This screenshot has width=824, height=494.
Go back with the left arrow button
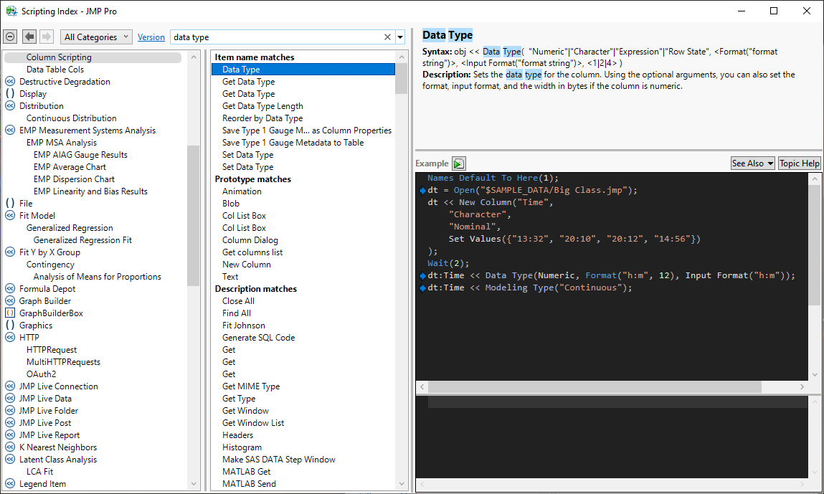(x=29, y=37)
